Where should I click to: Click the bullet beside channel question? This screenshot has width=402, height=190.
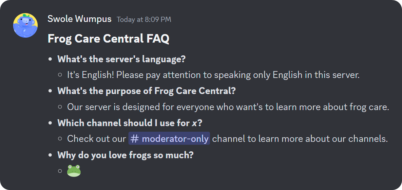[50, 122]
